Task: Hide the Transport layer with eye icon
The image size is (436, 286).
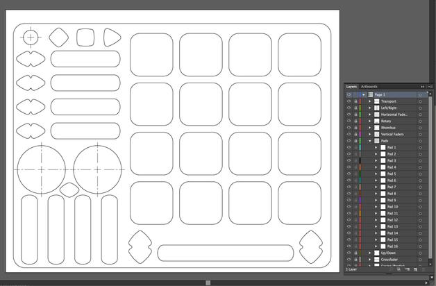Action: pyautogui.click(x=349, y=101)
